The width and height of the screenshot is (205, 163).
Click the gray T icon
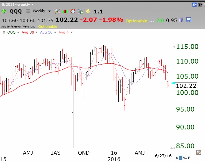pyautogui.click(x=200, y=5)
